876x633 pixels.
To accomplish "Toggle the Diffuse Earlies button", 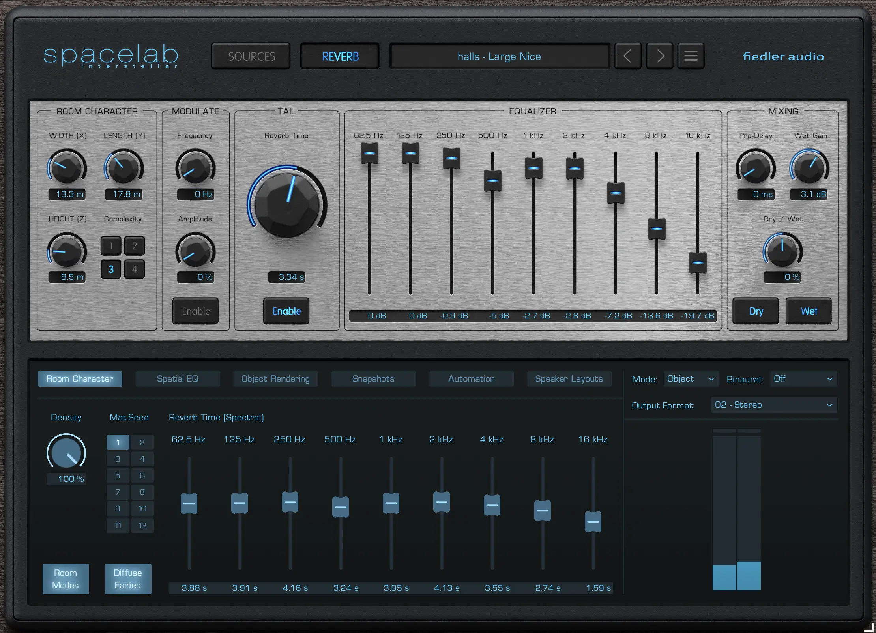I will 128,579.
